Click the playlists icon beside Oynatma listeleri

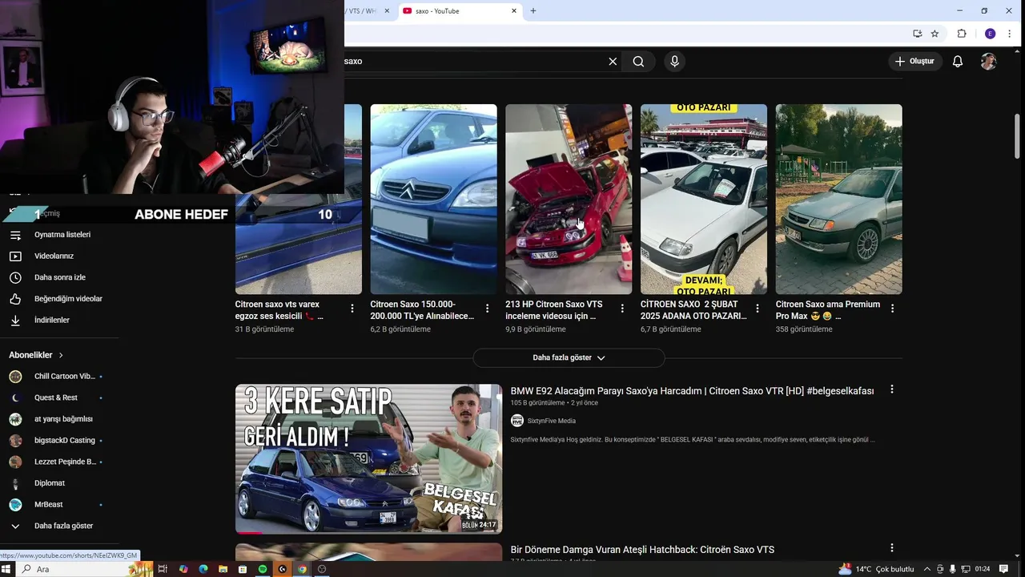(15, 235)
